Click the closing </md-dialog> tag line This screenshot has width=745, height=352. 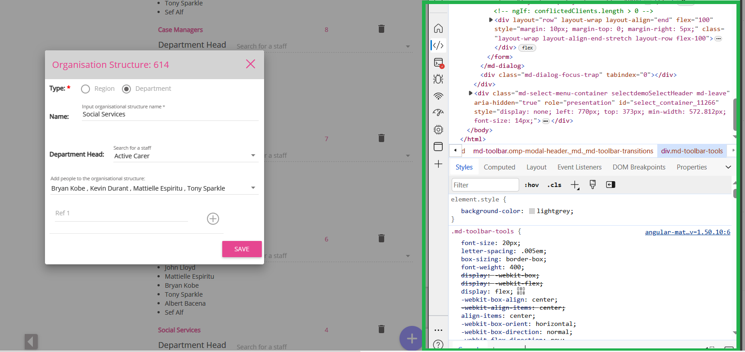[502, 66]
